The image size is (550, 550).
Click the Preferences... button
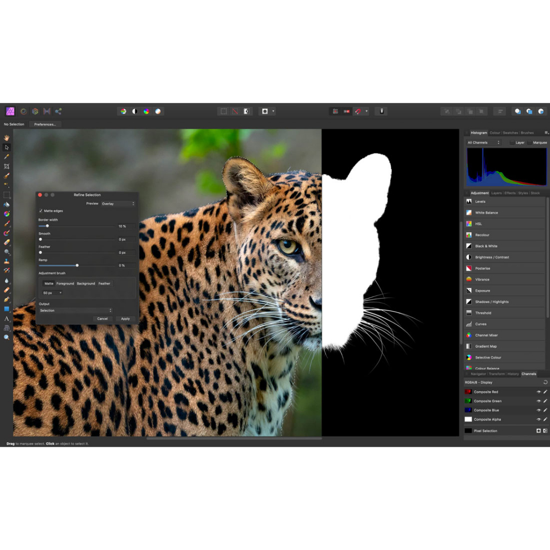[x=45, y=125]
